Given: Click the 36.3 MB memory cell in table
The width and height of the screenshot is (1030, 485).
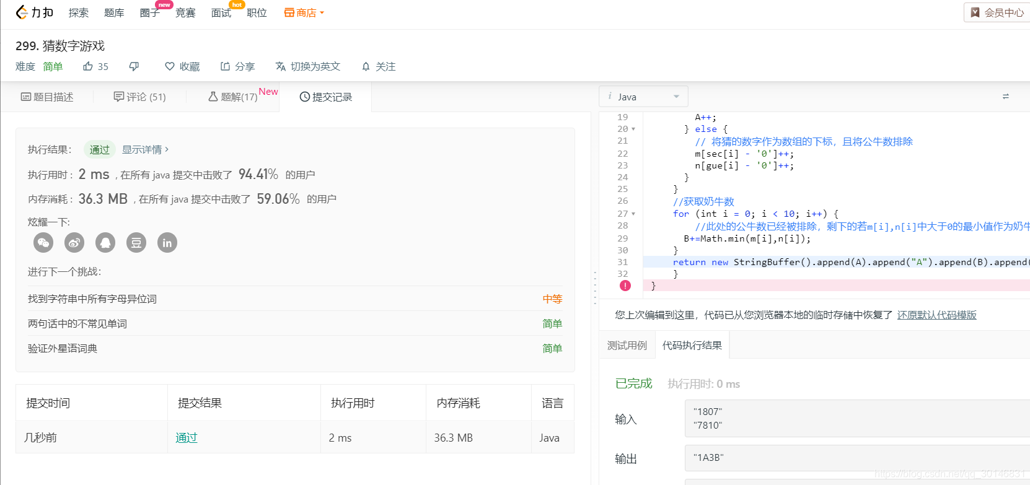Looking at the screenshot, I should coord(454,438).
